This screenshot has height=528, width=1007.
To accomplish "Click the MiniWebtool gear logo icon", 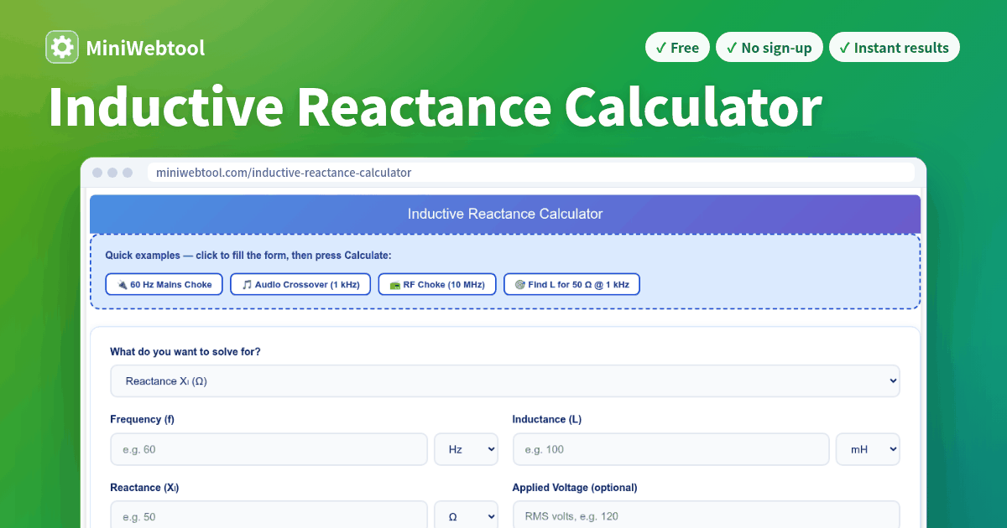I will click(62, 48).
